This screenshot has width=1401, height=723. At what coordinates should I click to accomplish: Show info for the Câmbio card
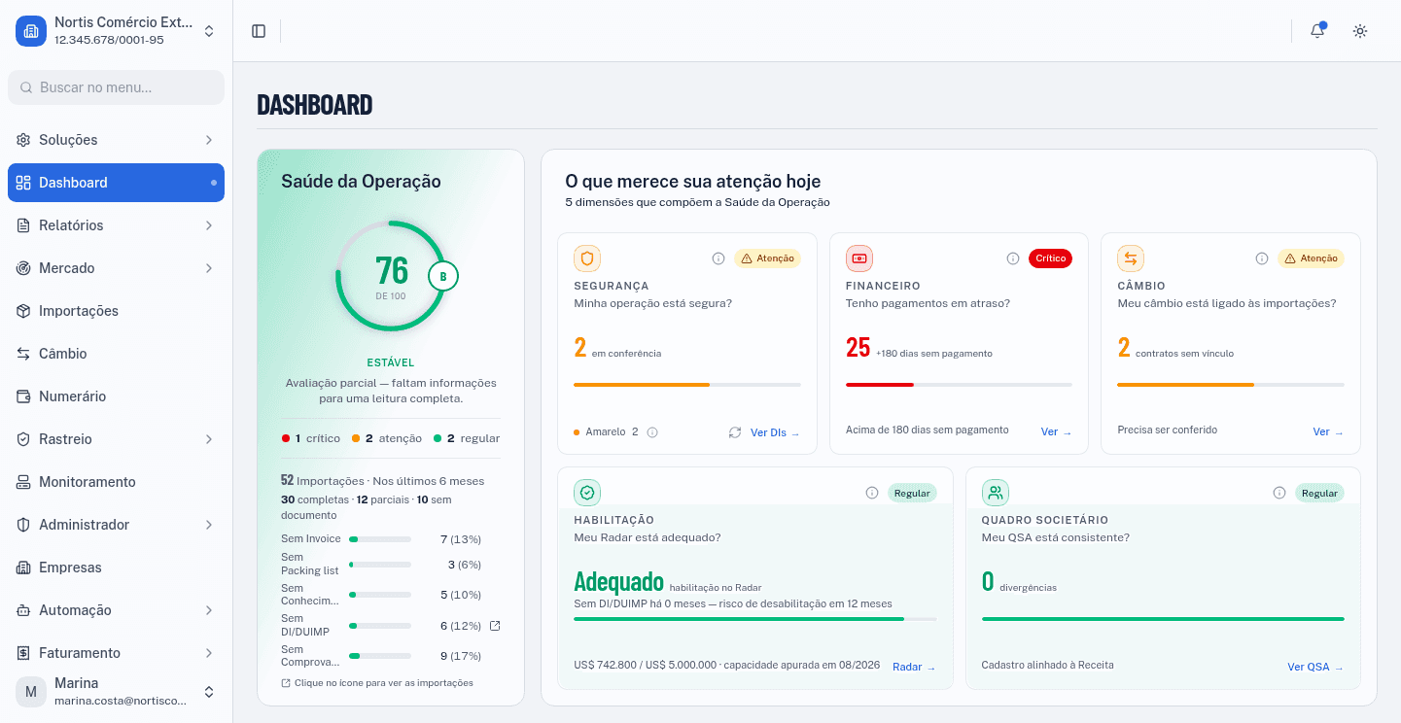1262,258
